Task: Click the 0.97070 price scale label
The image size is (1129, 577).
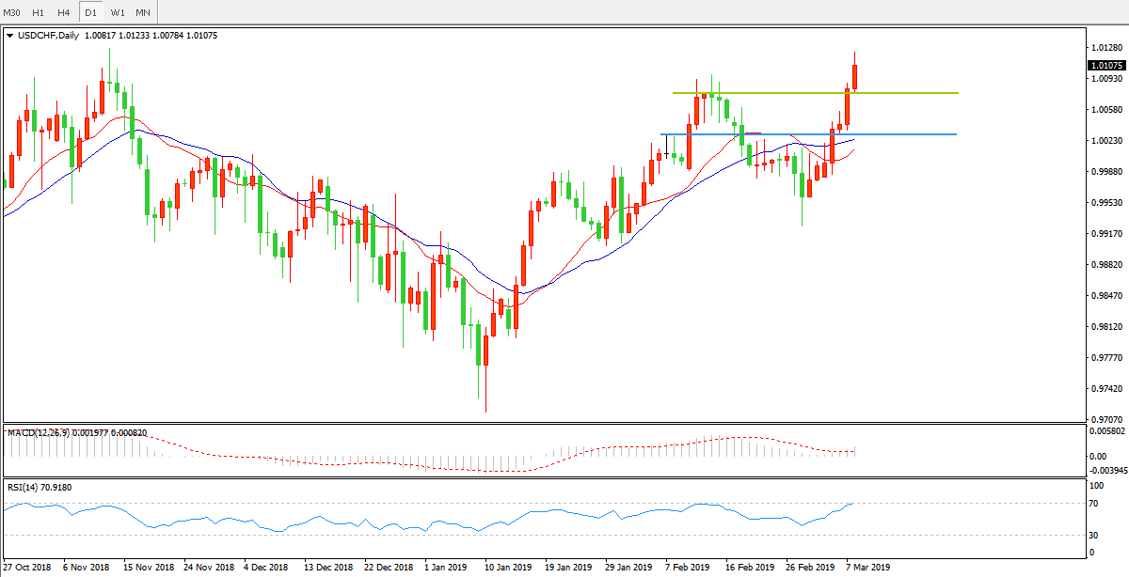Action: [1106, 419]
